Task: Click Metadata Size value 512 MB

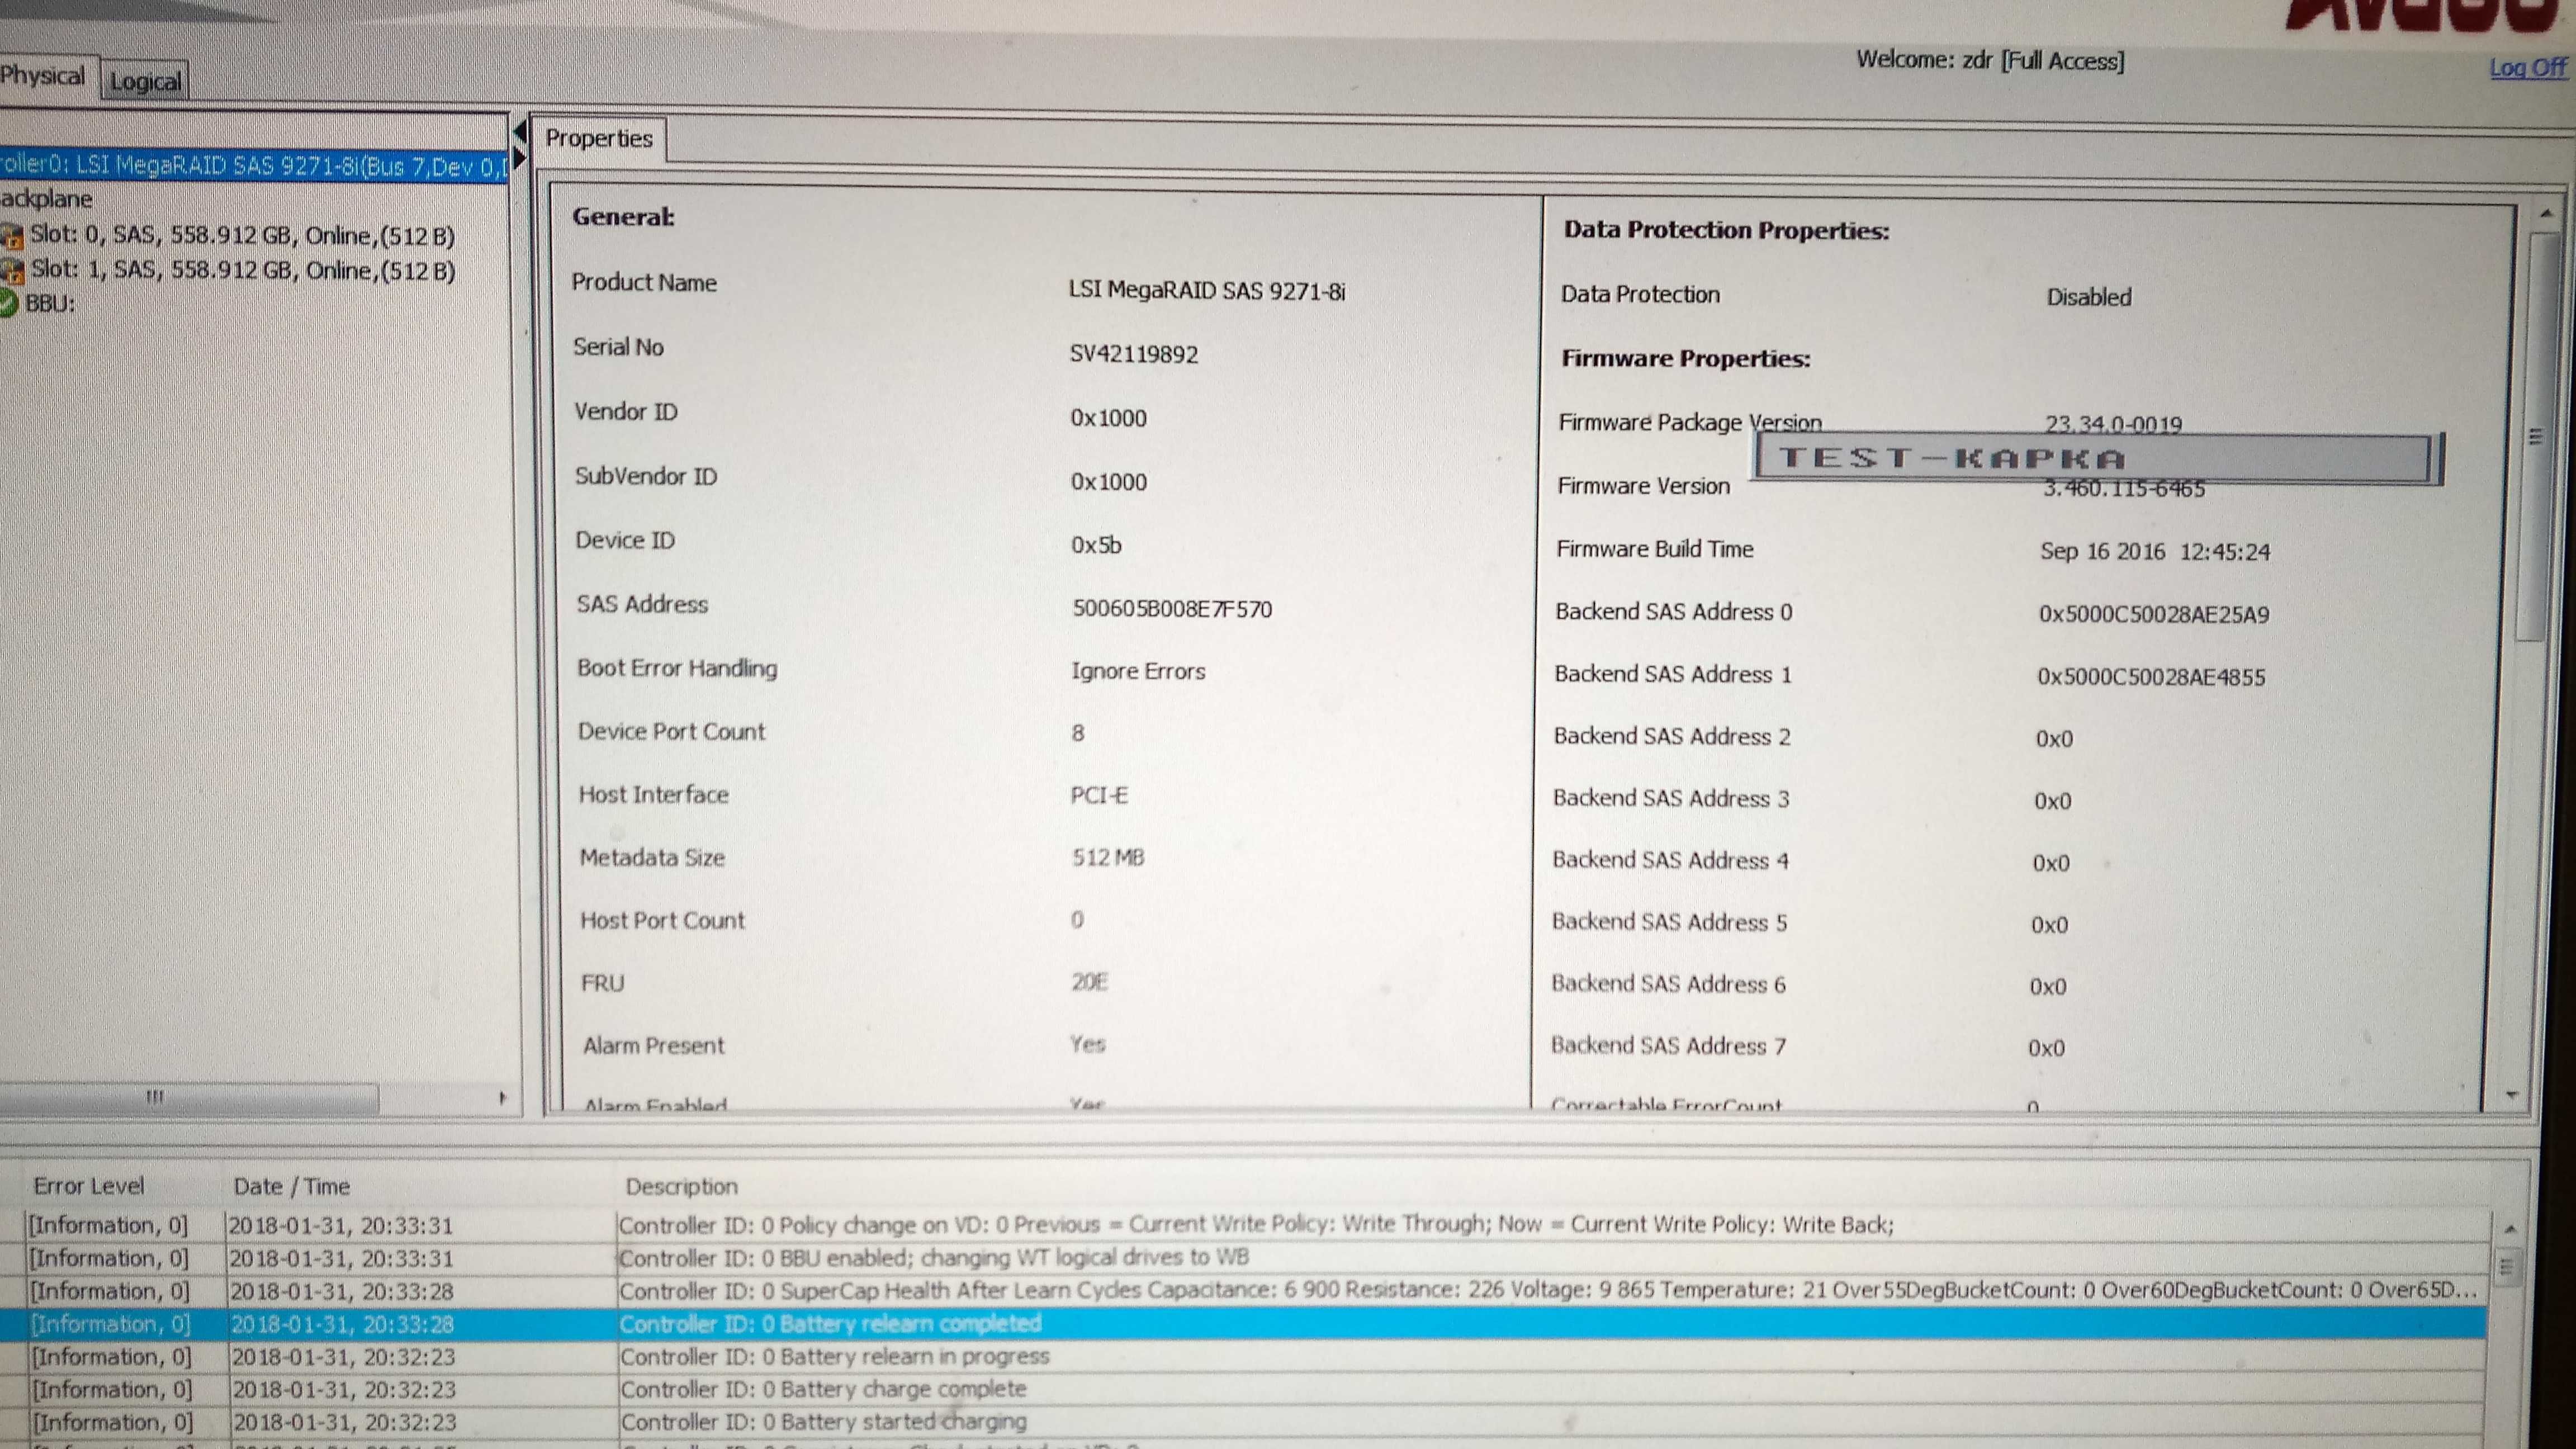Action: 1108,858
